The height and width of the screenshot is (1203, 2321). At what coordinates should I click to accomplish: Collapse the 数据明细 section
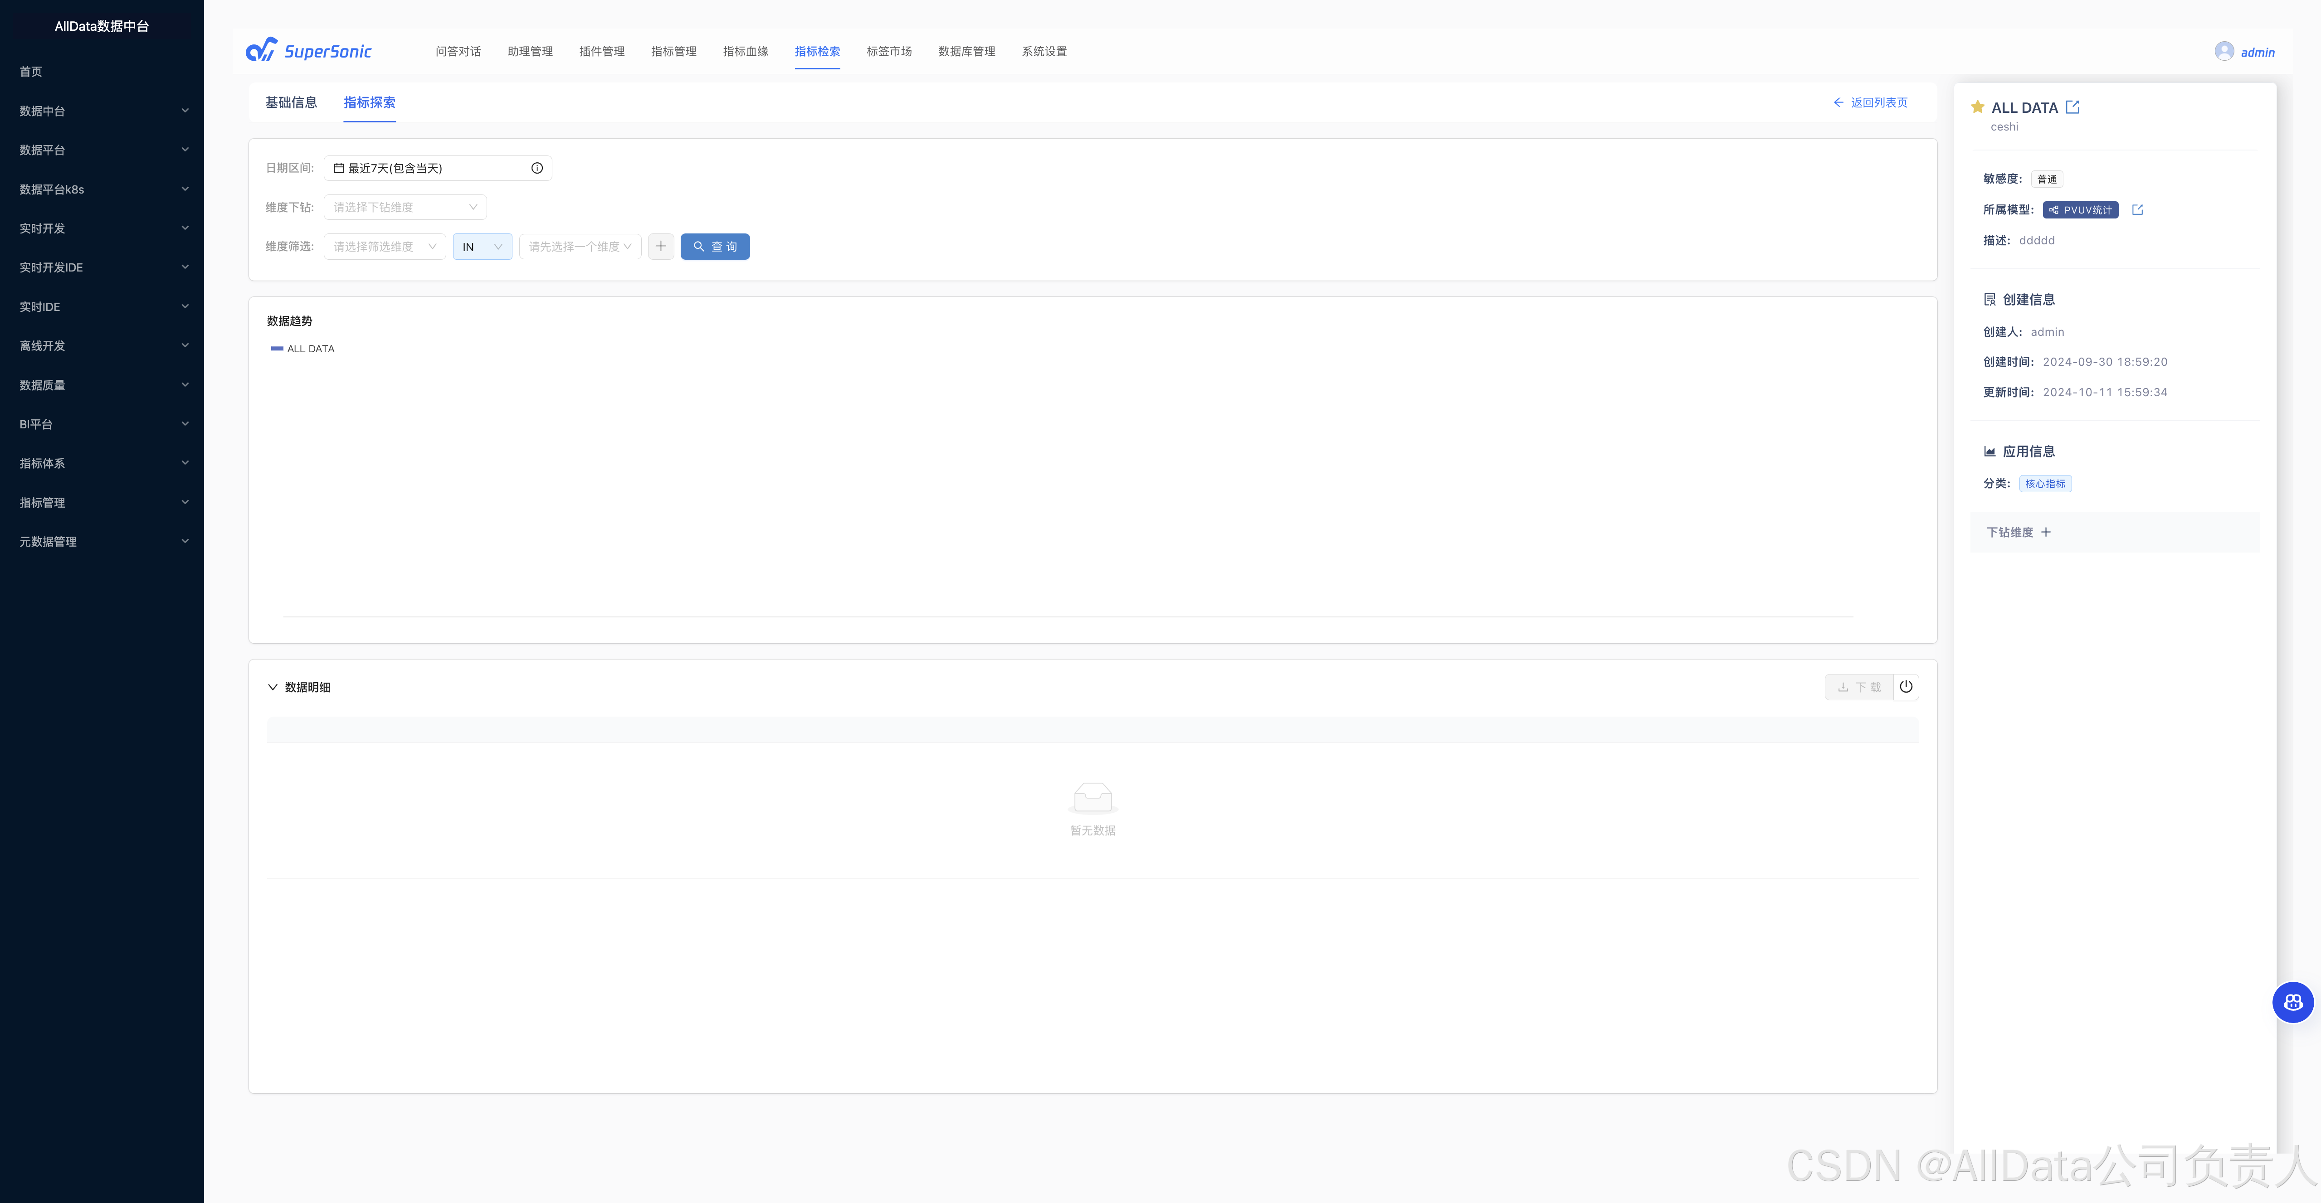(272, 687)
